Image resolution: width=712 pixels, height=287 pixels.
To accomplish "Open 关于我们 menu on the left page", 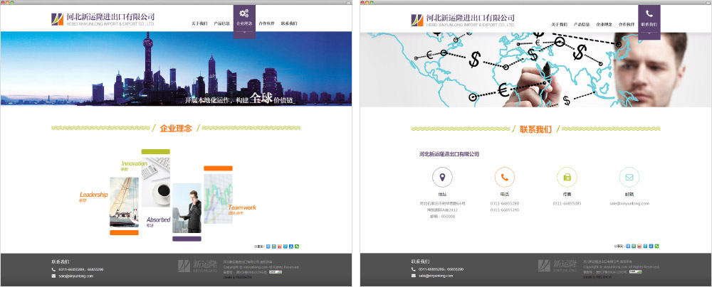I will coord(199,24).
